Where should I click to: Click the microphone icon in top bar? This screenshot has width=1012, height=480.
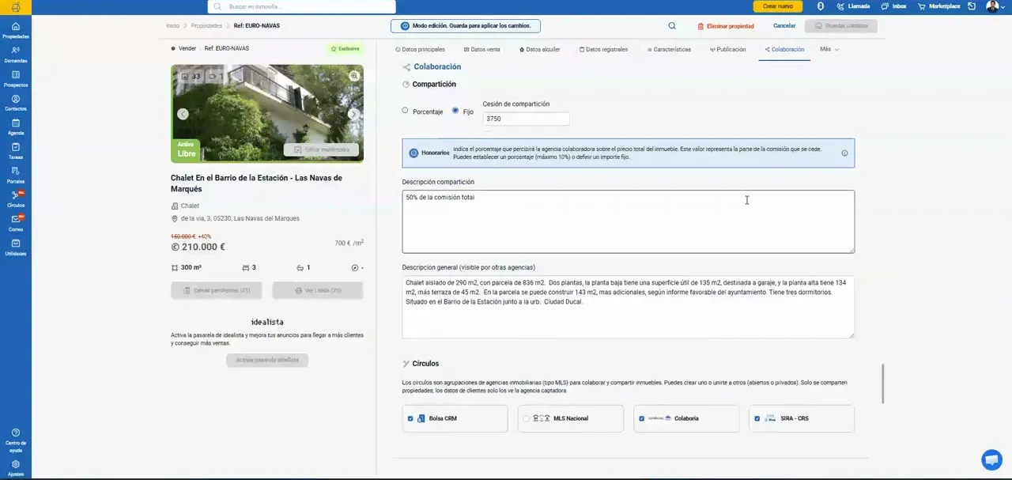click(821, 6)
